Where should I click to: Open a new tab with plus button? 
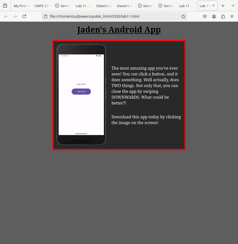223,6
